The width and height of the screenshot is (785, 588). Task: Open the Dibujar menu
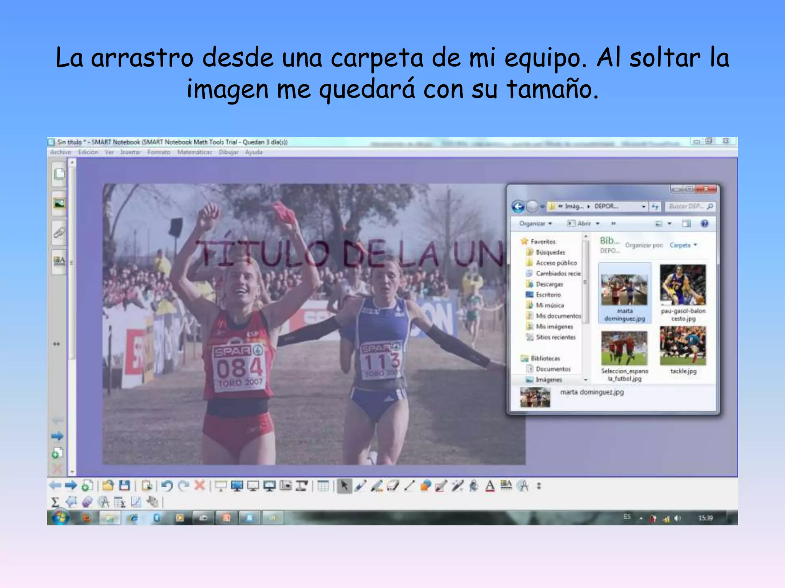click(228, 152)
